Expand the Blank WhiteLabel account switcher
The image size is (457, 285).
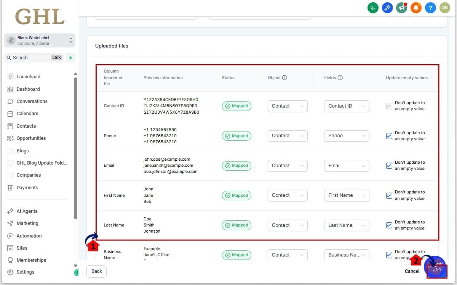[x=40, y=40]
